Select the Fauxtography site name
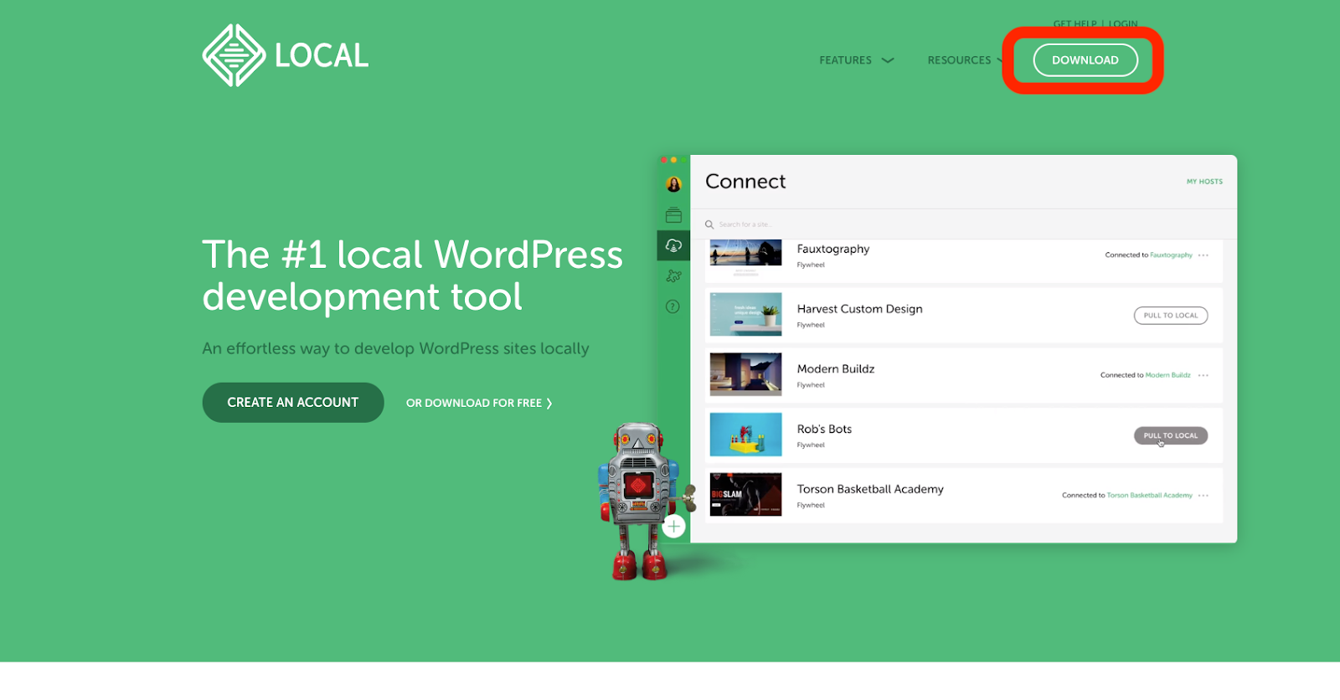Image resolution: width=1340 pixels, height=700 pixels. [833, 250]
